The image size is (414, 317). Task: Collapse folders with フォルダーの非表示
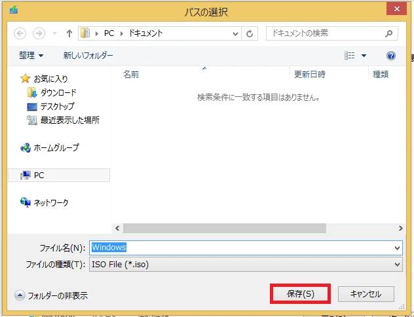[51, 295]
